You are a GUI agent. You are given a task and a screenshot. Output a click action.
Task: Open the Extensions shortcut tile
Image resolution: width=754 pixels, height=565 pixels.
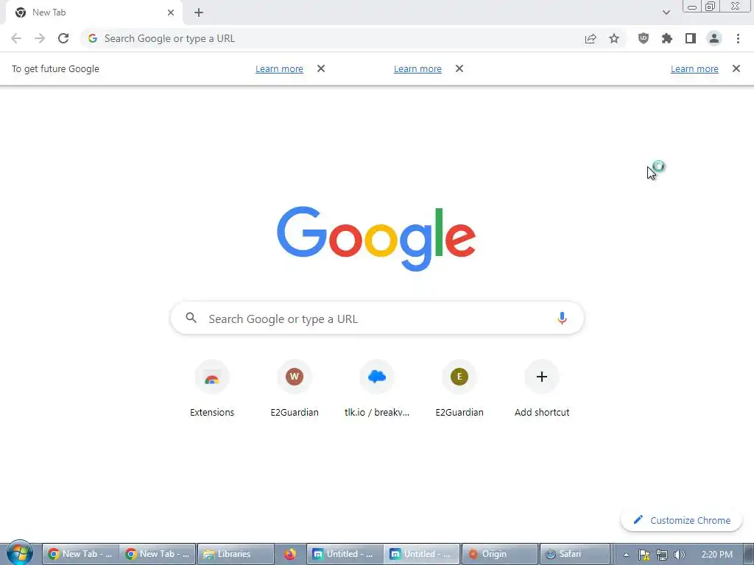212,389
